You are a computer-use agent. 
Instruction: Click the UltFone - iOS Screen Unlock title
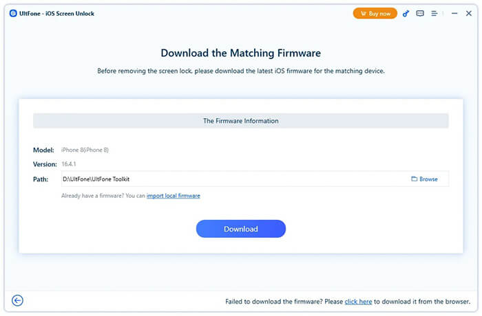point(56,14)
